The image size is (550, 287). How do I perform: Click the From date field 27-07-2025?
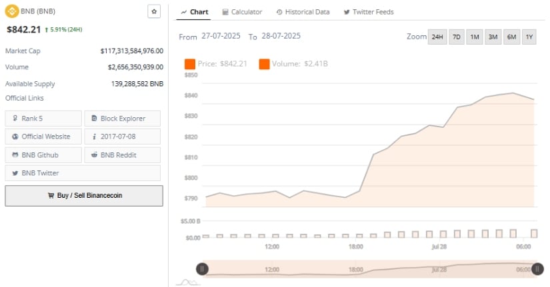point(221,36)
